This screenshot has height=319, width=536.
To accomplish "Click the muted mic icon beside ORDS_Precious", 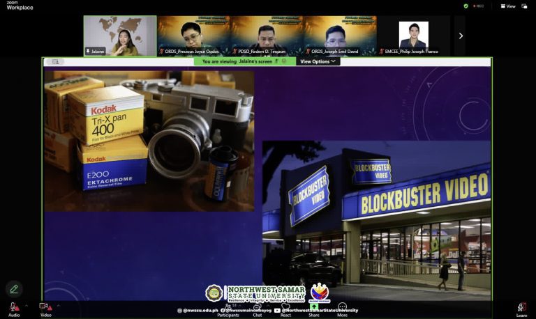I will coord(161,51).
